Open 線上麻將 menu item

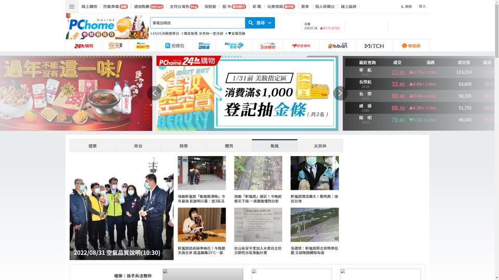pyautogui.click(x=348, y=6)
